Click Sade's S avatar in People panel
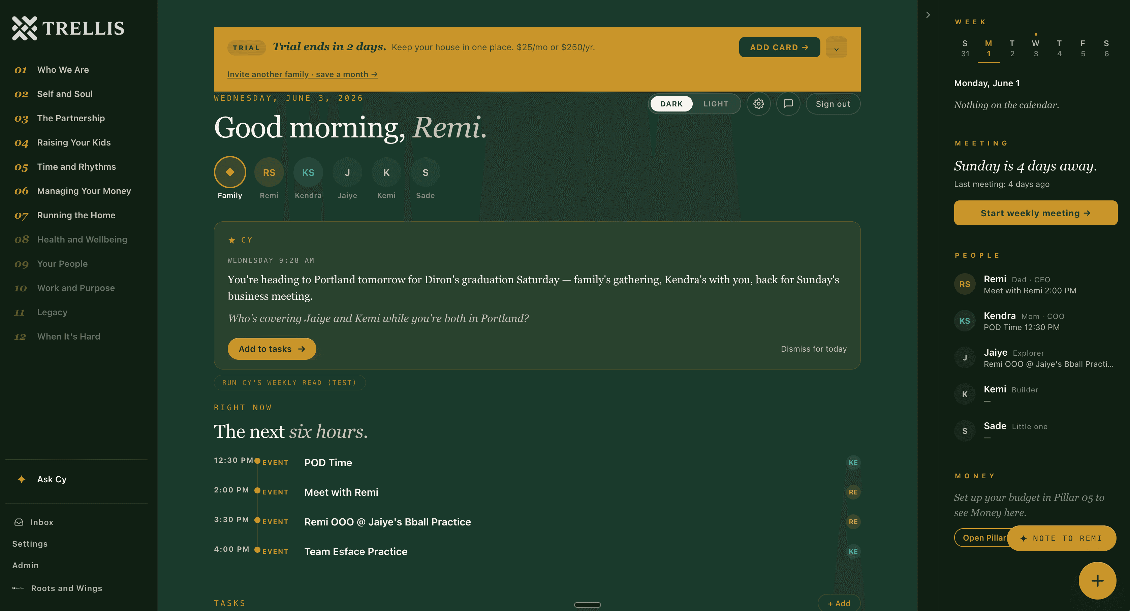 pyautogui.click(x=965, y=431)
